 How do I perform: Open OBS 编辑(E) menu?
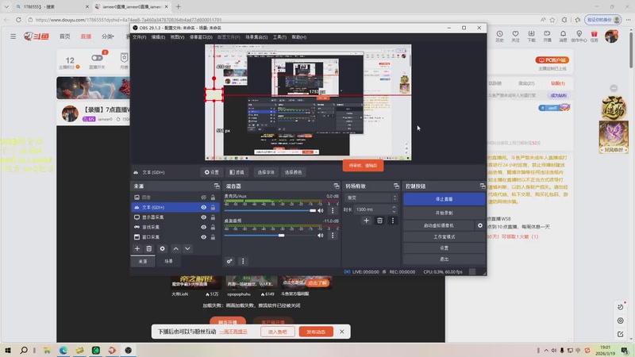click(x=158, y=36)
